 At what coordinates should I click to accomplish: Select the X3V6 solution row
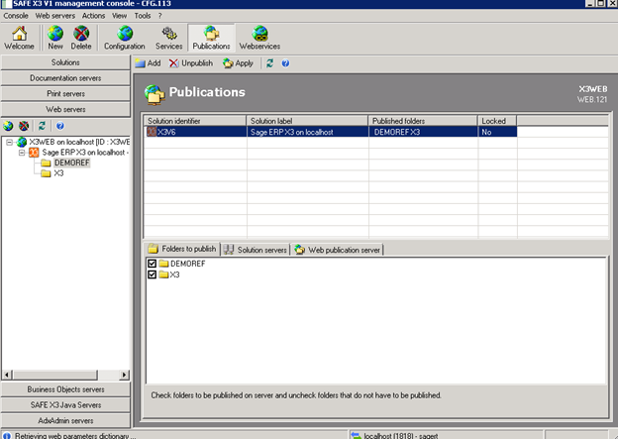click(165, 131)
